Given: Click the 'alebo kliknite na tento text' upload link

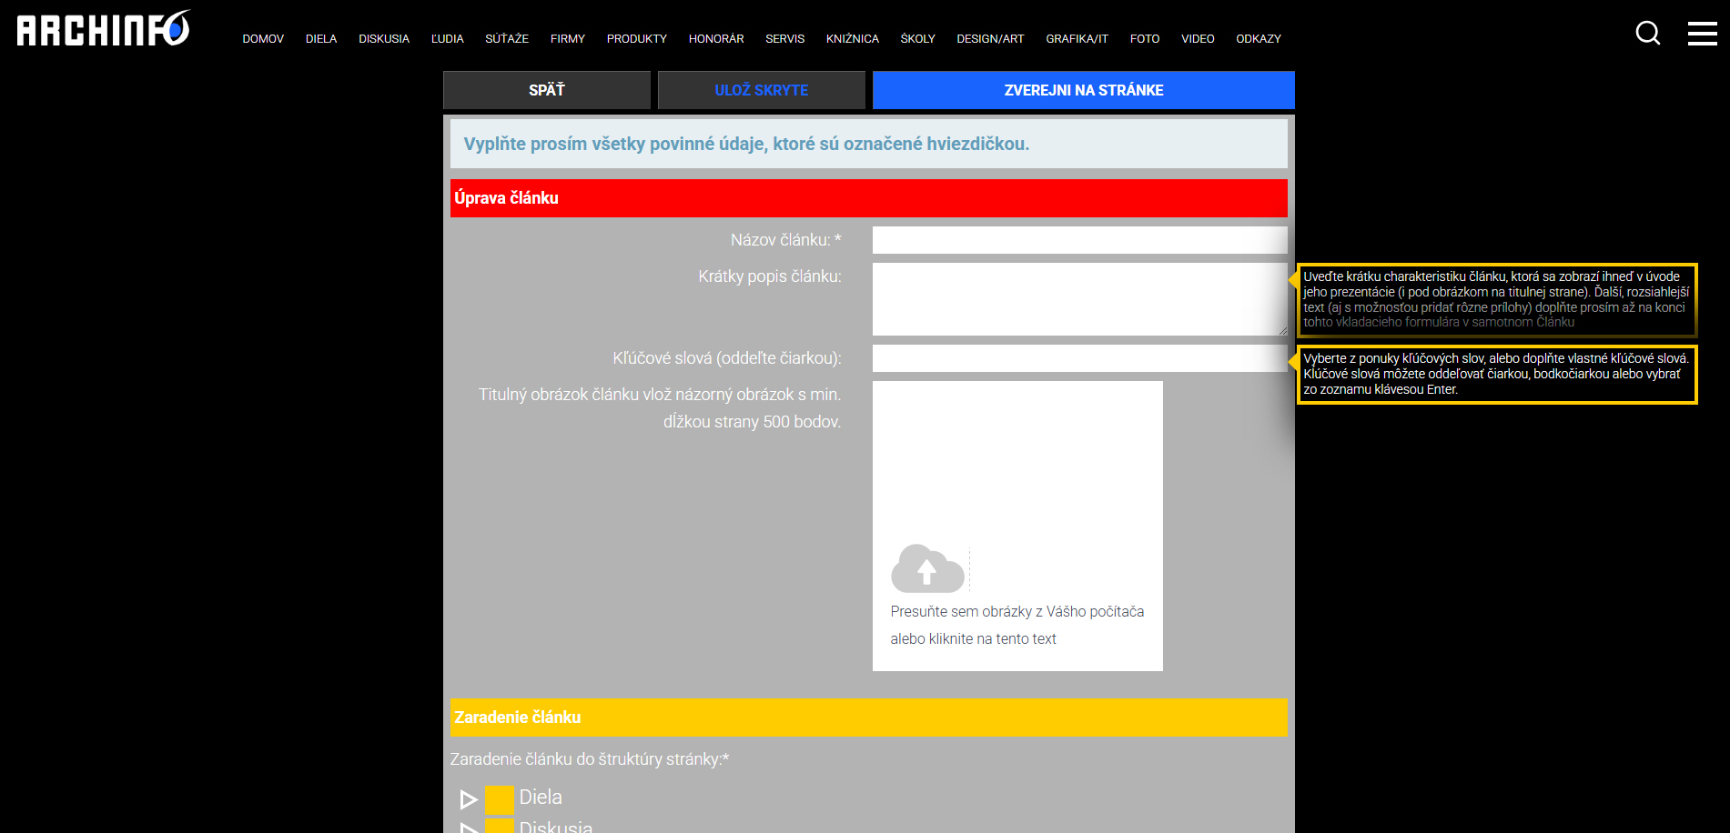Looking at the screenshot, I should (x=973, y=639).
